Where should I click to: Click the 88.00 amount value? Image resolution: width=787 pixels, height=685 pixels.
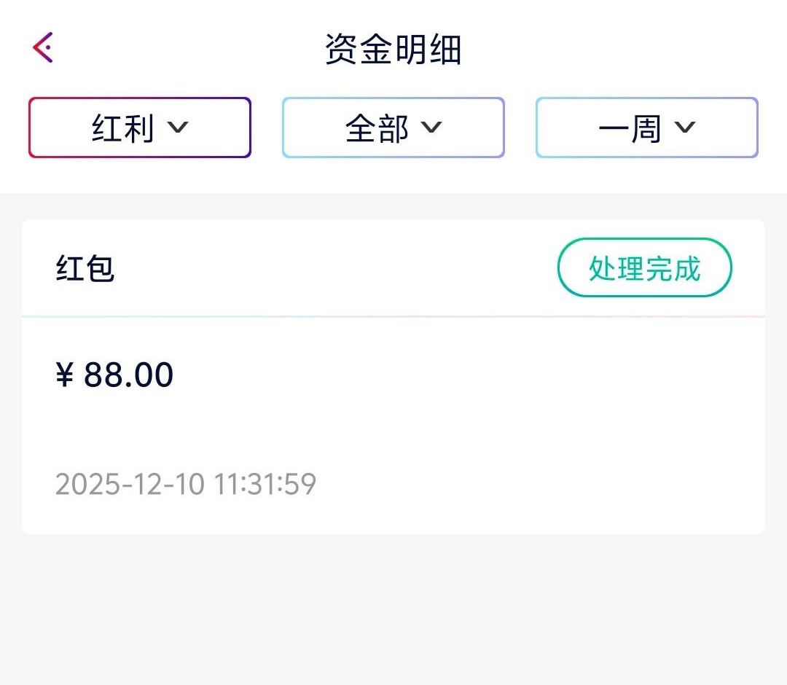click(128, 375)
